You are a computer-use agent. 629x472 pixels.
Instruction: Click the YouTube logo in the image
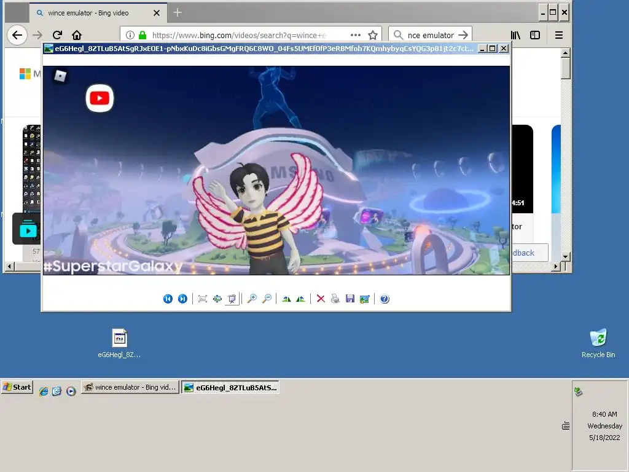[x=100, y=98]
